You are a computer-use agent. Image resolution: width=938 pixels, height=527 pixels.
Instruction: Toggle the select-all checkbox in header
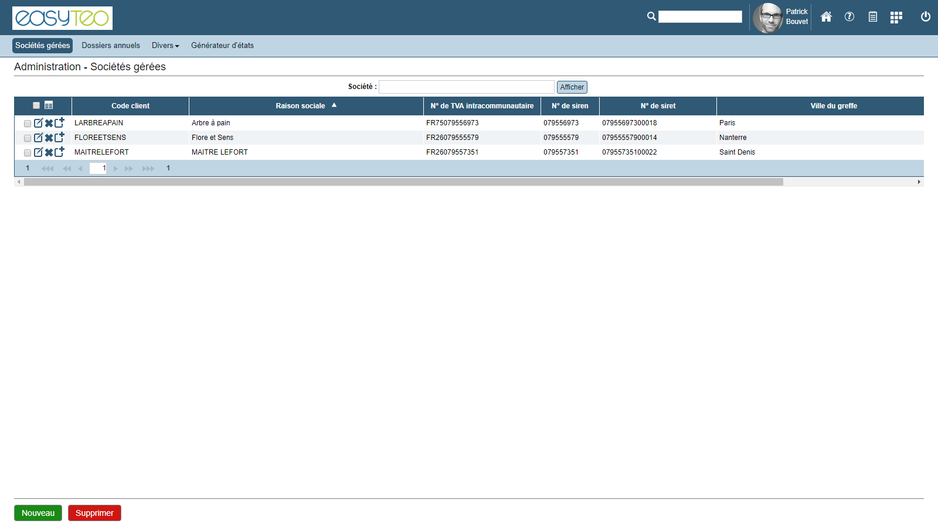pyautogui.click(x=36, y=105)
